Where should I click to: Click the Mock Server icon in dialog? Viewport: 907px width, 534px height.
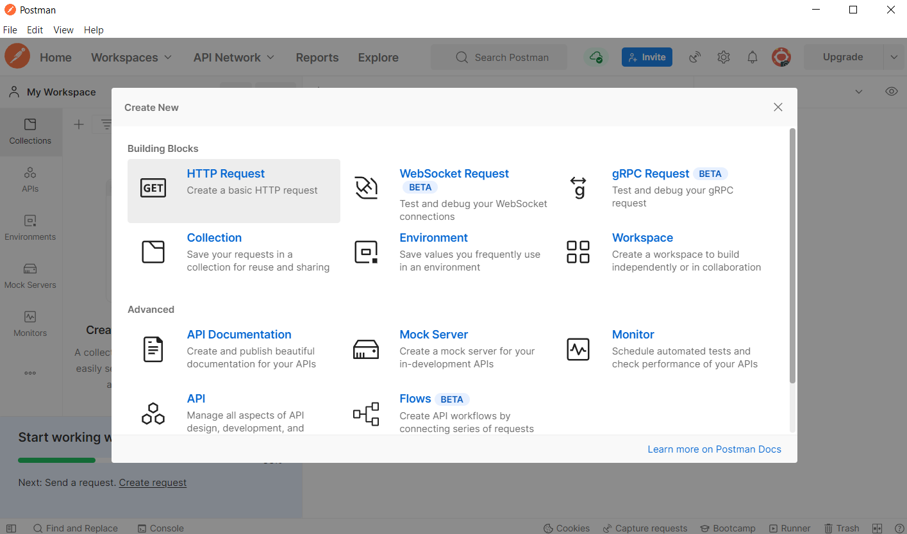click(366, 349)
